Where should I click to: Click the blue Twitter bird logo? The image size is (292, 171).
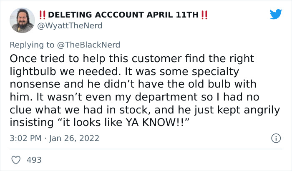coord(276,14)
